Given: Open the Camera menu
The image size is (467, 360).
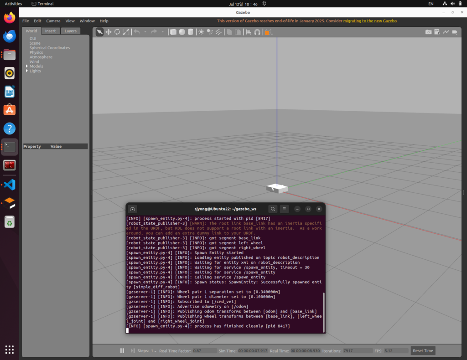Looking at the screenshot, I should click(53, 21).
